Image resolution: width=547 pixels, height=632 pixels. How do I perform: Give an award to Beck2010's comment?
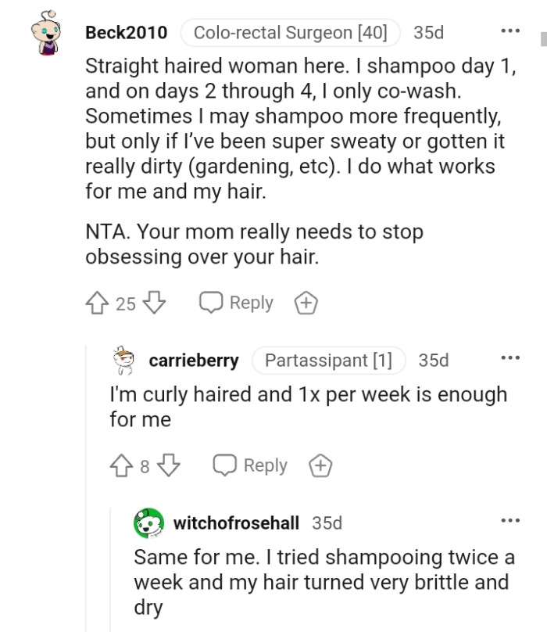click(x=306, y=302)
